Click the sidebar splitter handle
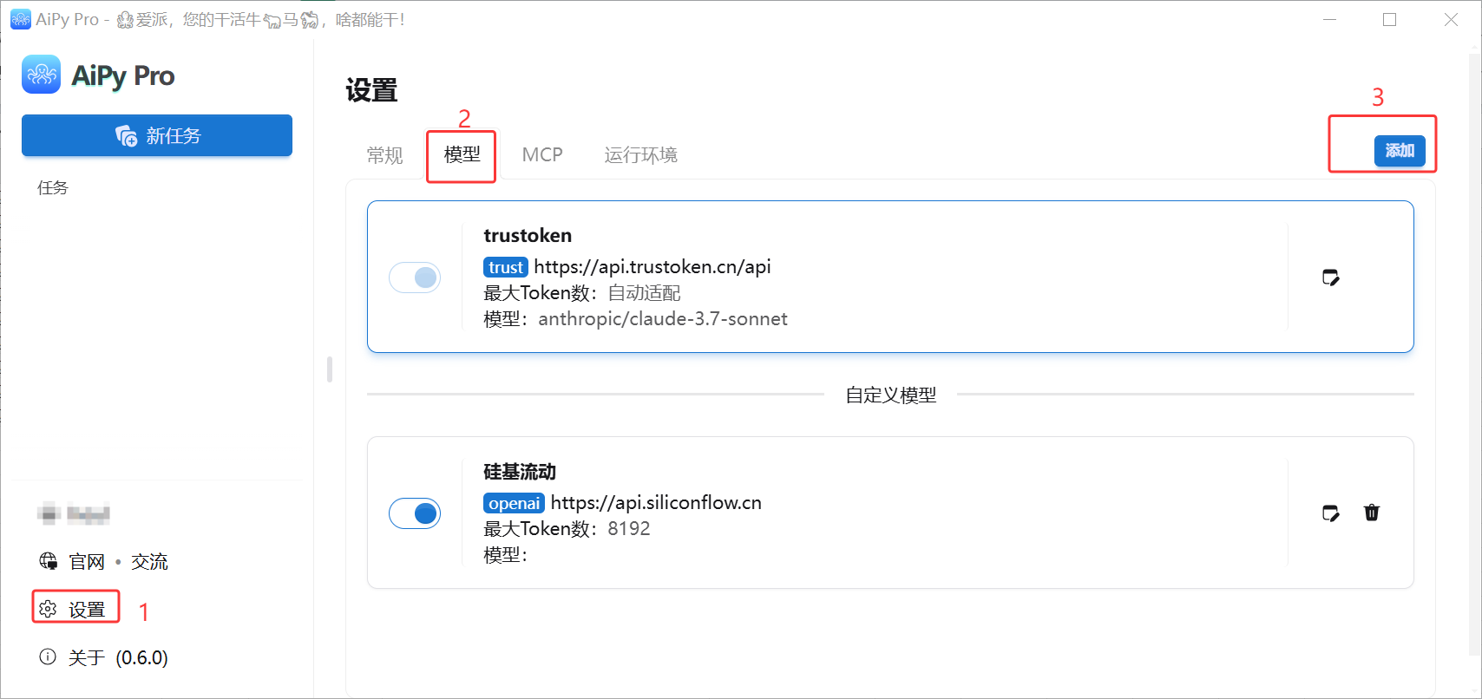Screen dimensions: 1482x699 click(x=330, y=369)
